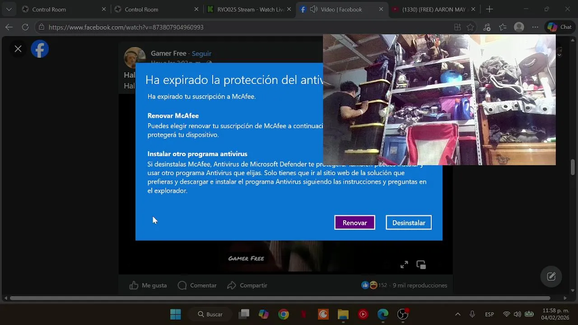Open browser settings and more menu
Image resolution: width=578 pixels, height=325 pixels.
[535, 27]
